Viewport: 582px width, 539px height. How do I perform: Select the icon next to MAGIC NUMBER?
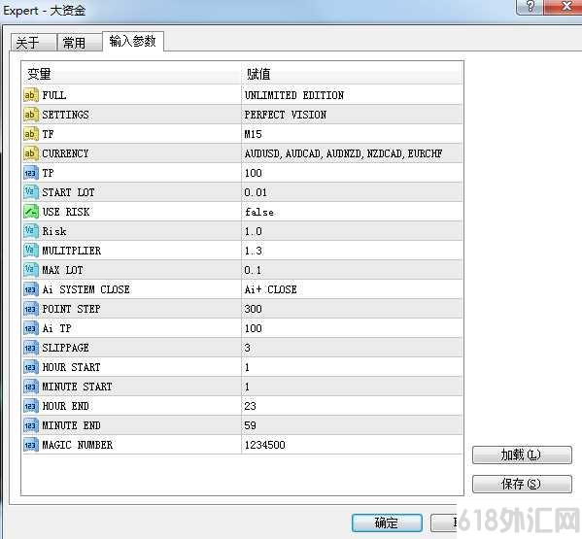click(30, 445)
